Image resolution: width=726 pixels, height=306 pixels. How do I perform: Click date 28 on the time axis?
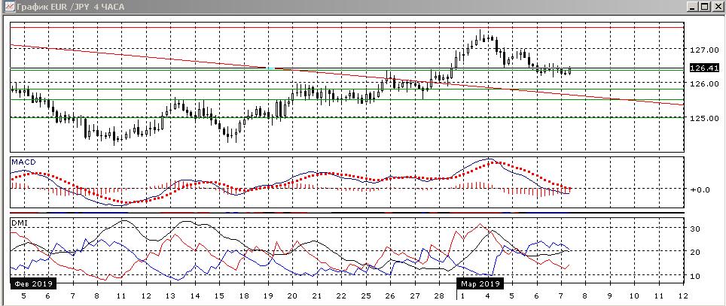[x=438, y=296]
